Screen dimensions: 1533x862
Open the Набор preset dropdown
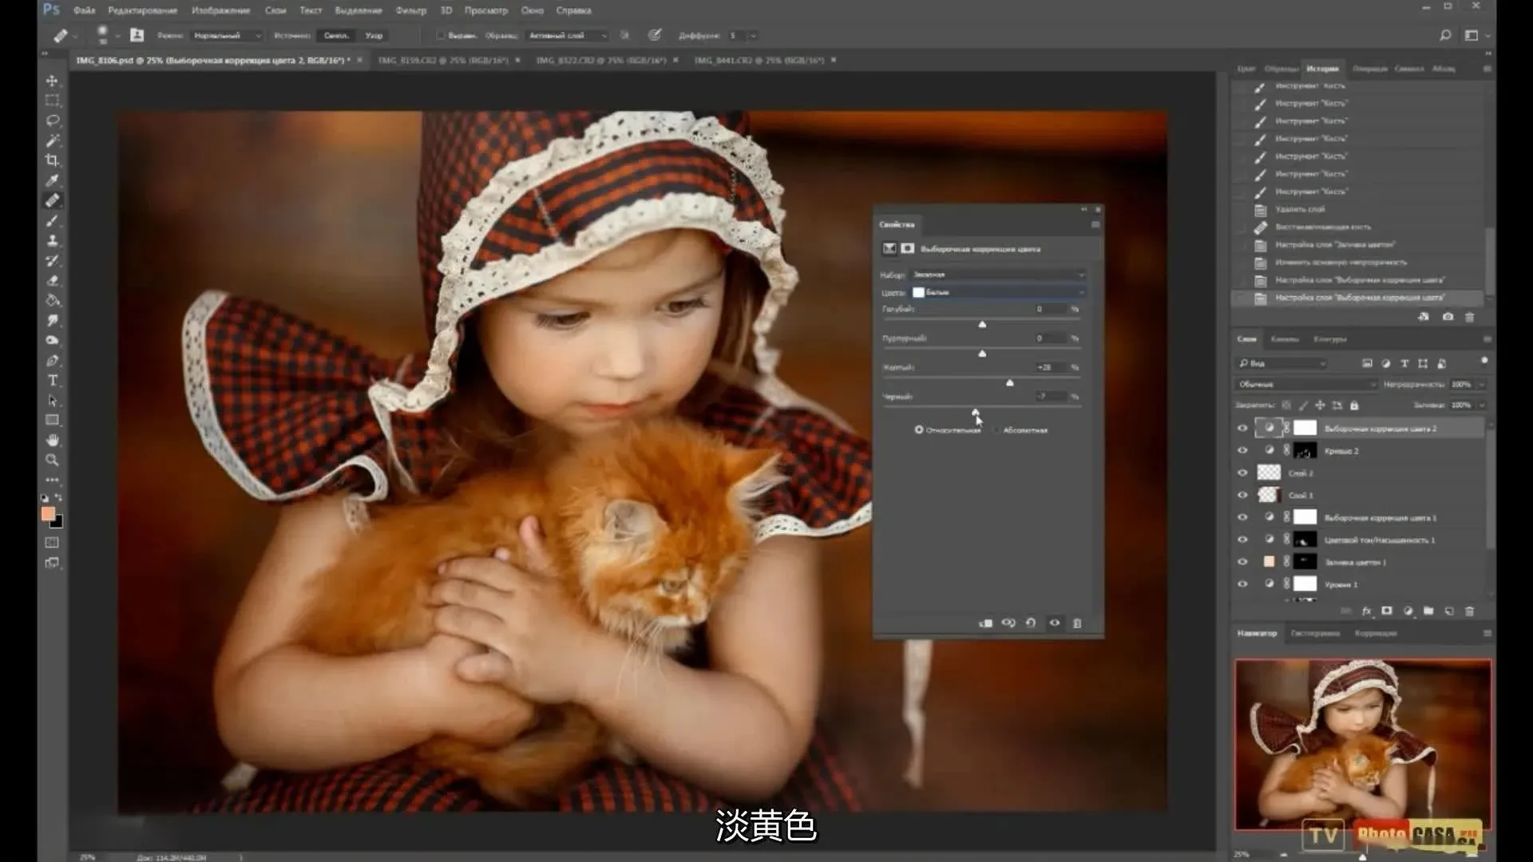998,275
